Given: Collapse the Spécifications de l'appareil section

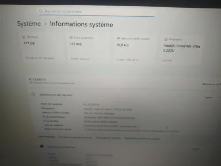Looking at the screenshot, I should point(220,97).
